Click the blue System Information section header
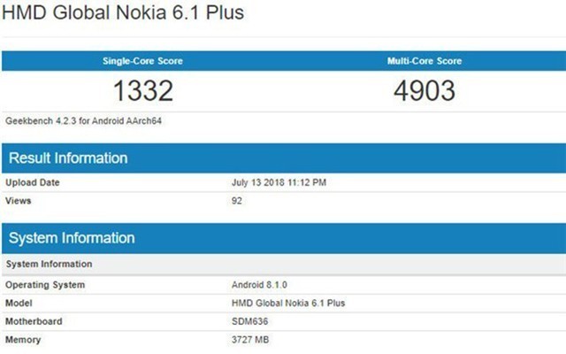 71,238
